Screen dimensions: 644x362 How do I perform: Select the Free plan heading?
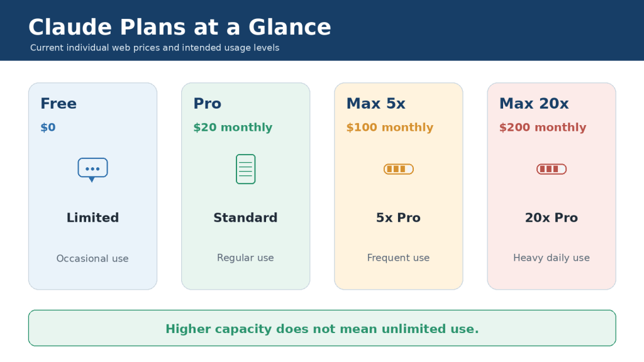point(58,104)
